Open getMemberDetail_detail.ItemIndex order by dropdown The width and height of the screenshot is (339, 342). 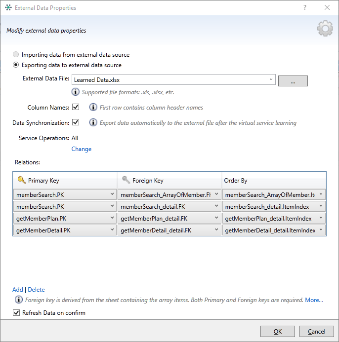pos(321,230)
